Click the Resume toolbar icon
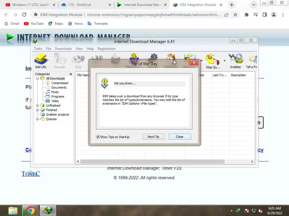Image resolution: width=289 pixels, height=216 pixels. 60,61
